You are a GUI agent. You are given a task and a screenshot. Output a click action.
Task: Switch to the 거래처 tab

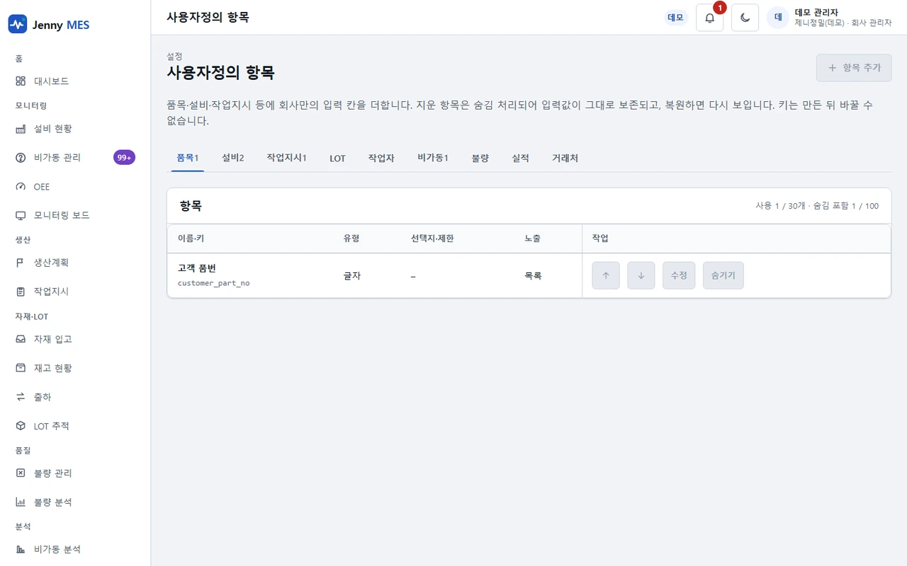(565, 158)
